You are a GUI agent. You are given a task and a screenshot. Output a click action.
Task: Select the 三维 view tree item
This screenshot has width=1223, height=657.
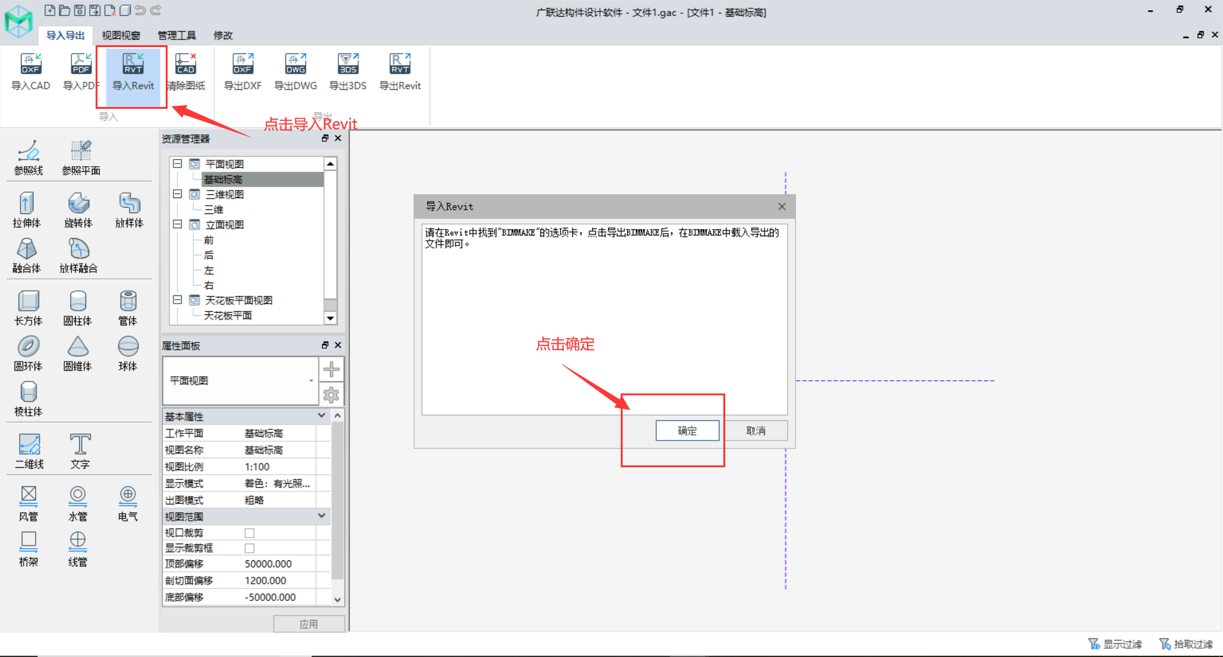click(x=214, y=209)
